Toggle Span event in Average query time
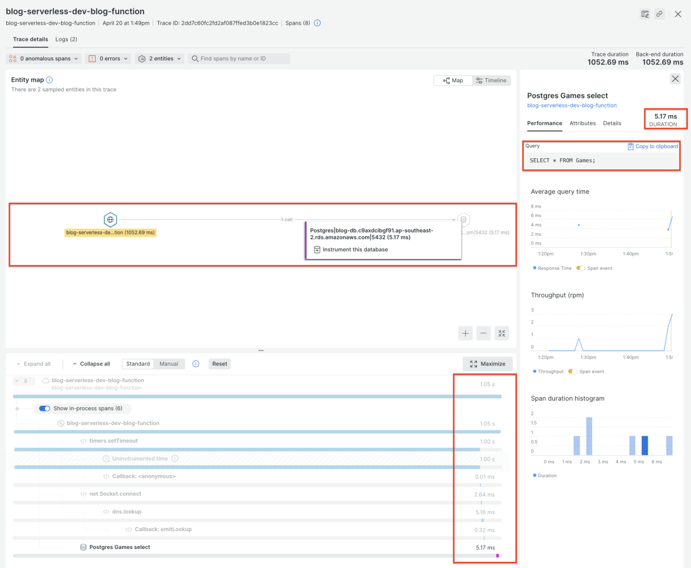The image size is (691, 568). click(x=580, y=268)
